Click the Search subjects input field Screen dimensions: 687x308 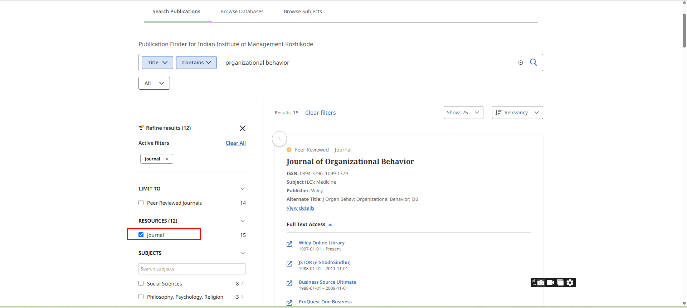[192, 269]
